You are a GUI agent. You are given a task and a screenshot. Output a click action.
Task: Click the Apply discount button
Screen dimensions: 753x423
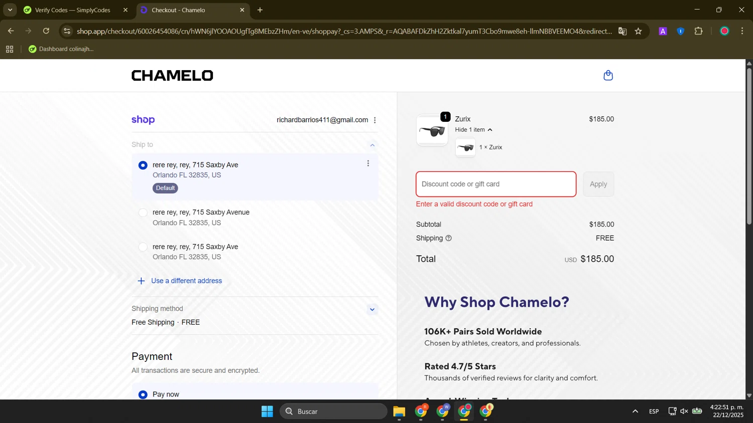598,184
